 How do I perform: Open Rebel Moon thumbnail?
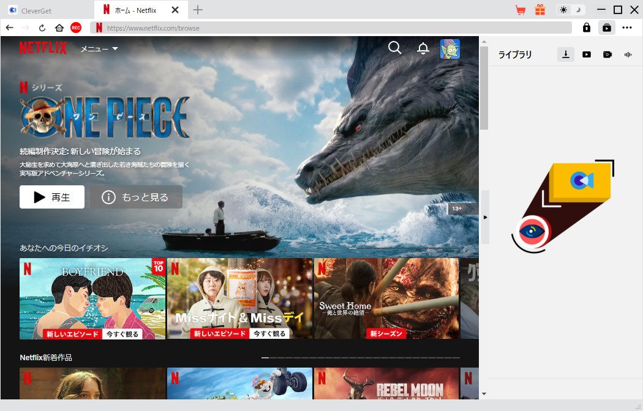click(386, 383)
